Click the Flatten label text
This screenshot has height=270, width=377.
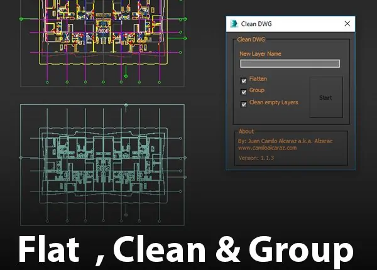point(259,80)
